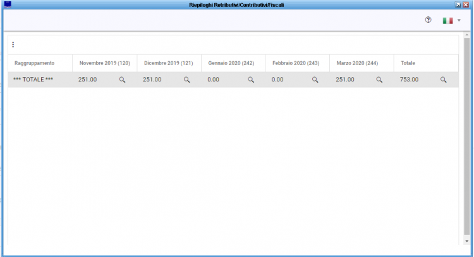This screenshot has height=257, width=474.
Task: Click the 753.00 total value
Action: point(409,80)
